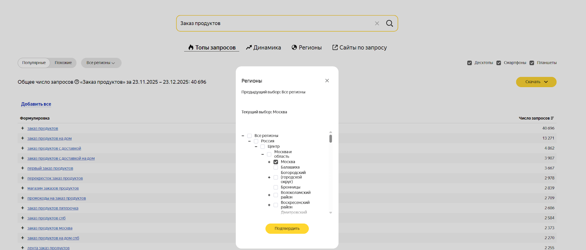This screenshot has height=250, width=586.
Task: Click the sort icon beside Число запросов
Action: (552, 118)
